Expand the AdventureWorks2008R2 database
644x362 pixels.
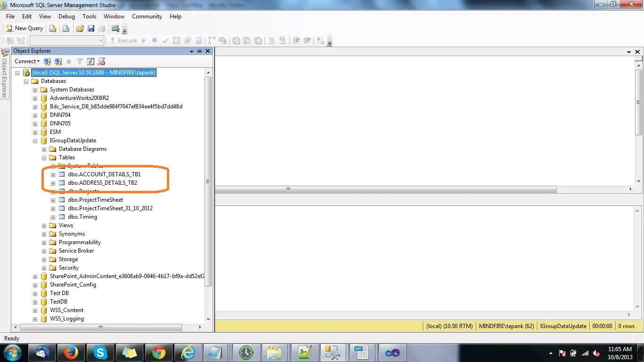coord(35,99)
